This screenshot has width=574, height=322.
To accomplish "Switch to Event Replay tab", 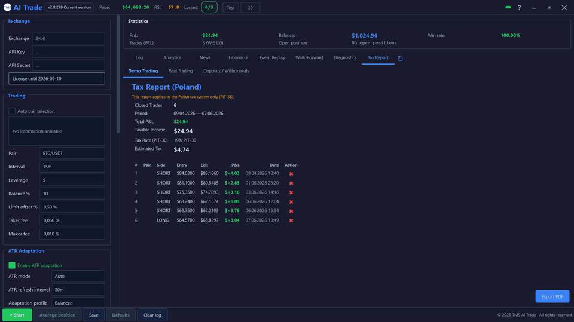I will (x=272, y=57).
